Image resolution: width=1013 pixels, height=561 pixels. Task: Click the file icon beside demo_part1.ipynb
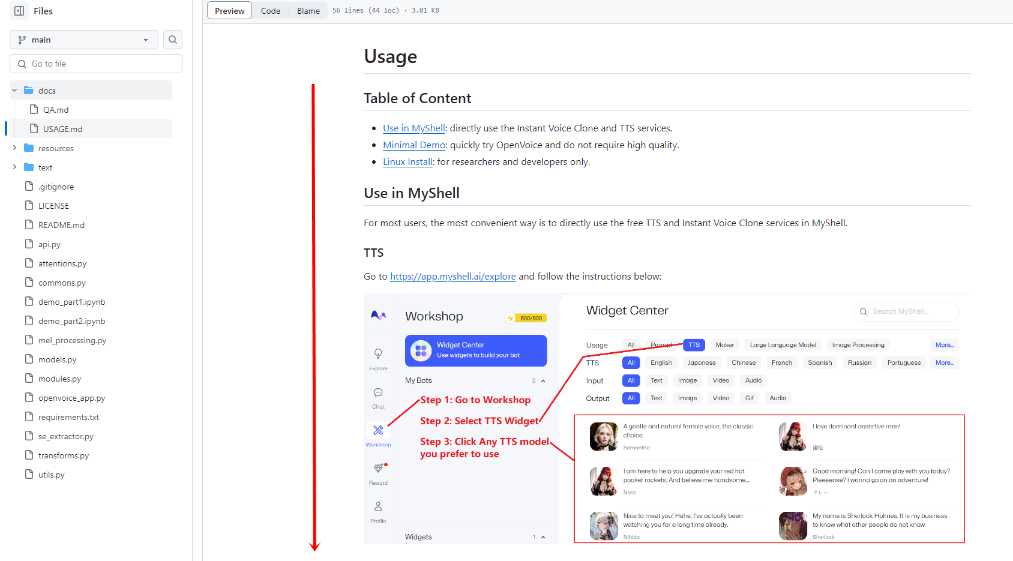pyautogui.click(x=29, y=301)
